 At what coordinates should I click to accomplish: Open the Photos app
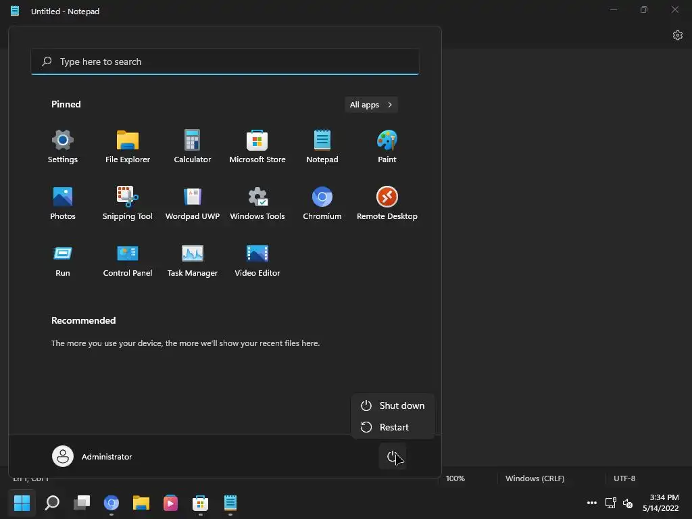coord(63,203)
